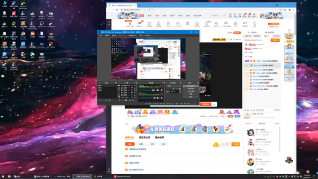Open the OBS scene transition type dropdown

click(174, 86)
